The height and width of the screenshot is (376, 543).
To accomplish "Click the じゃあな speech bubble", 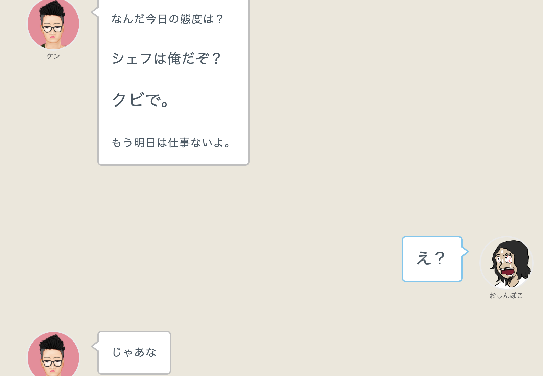I will (134, 352).
